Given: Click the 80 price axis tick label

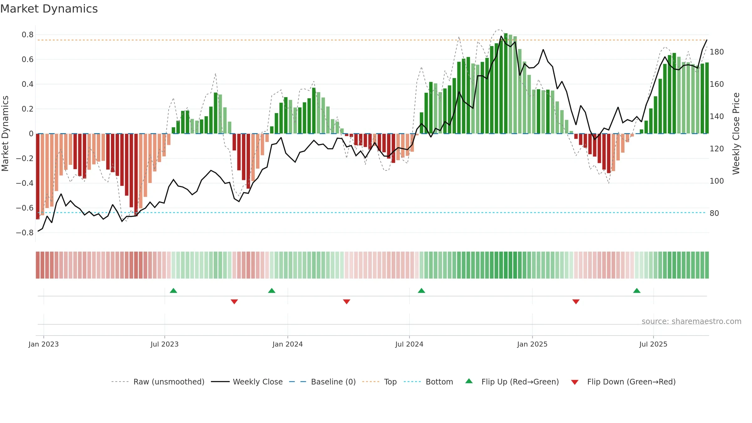Looking at the screenshot, I should (x=714, y=213).
